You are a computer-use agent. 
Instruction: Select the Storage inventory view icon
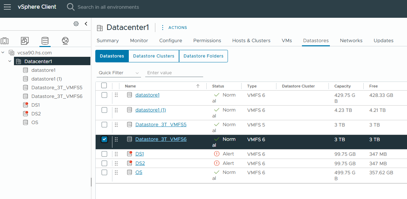pos(45,40)
